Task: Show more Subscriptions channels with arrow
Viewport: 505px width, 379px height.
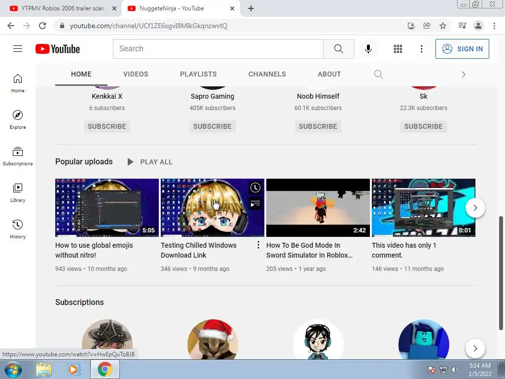Action: (x=475, y=348)
